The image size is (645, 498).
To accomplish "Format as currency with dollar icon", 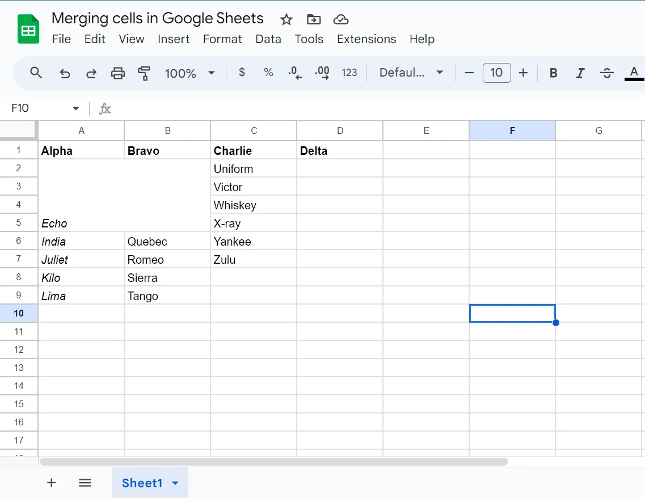I will 242,73.
